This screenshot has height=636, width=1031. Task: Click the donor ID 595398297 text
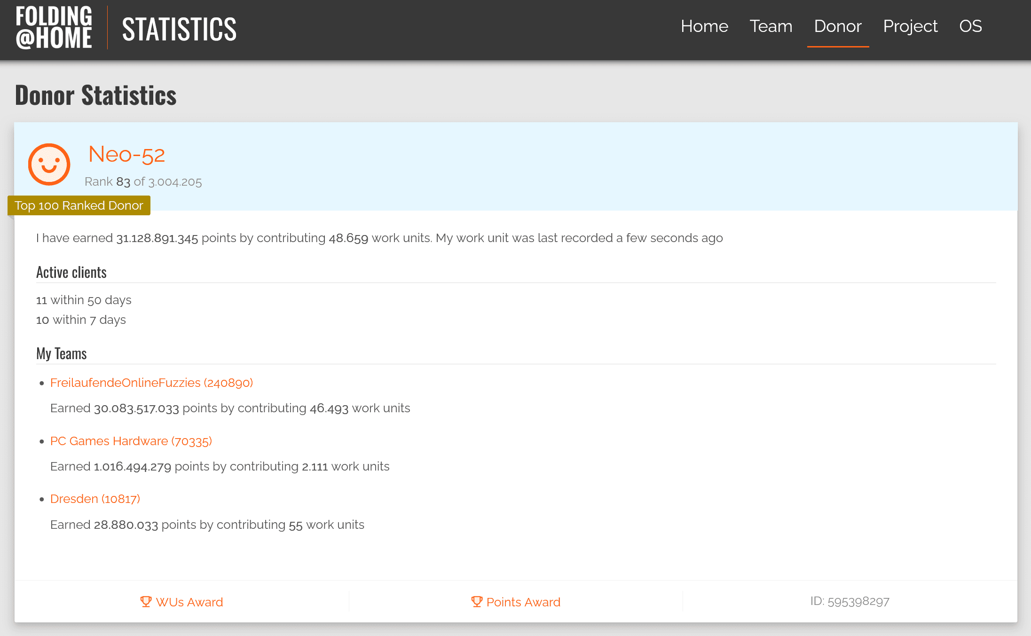coord(850,601)
